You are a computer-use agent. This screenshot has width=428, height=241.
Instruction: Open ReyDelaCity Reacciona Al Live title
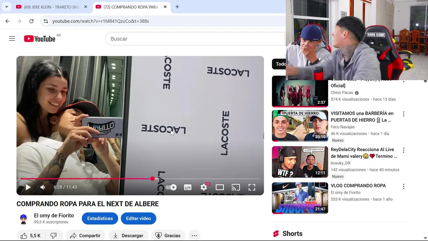(364, 153)
